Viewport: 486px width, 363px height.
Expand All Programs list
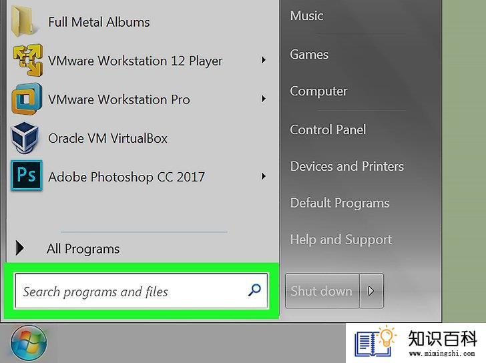[67, 248]
